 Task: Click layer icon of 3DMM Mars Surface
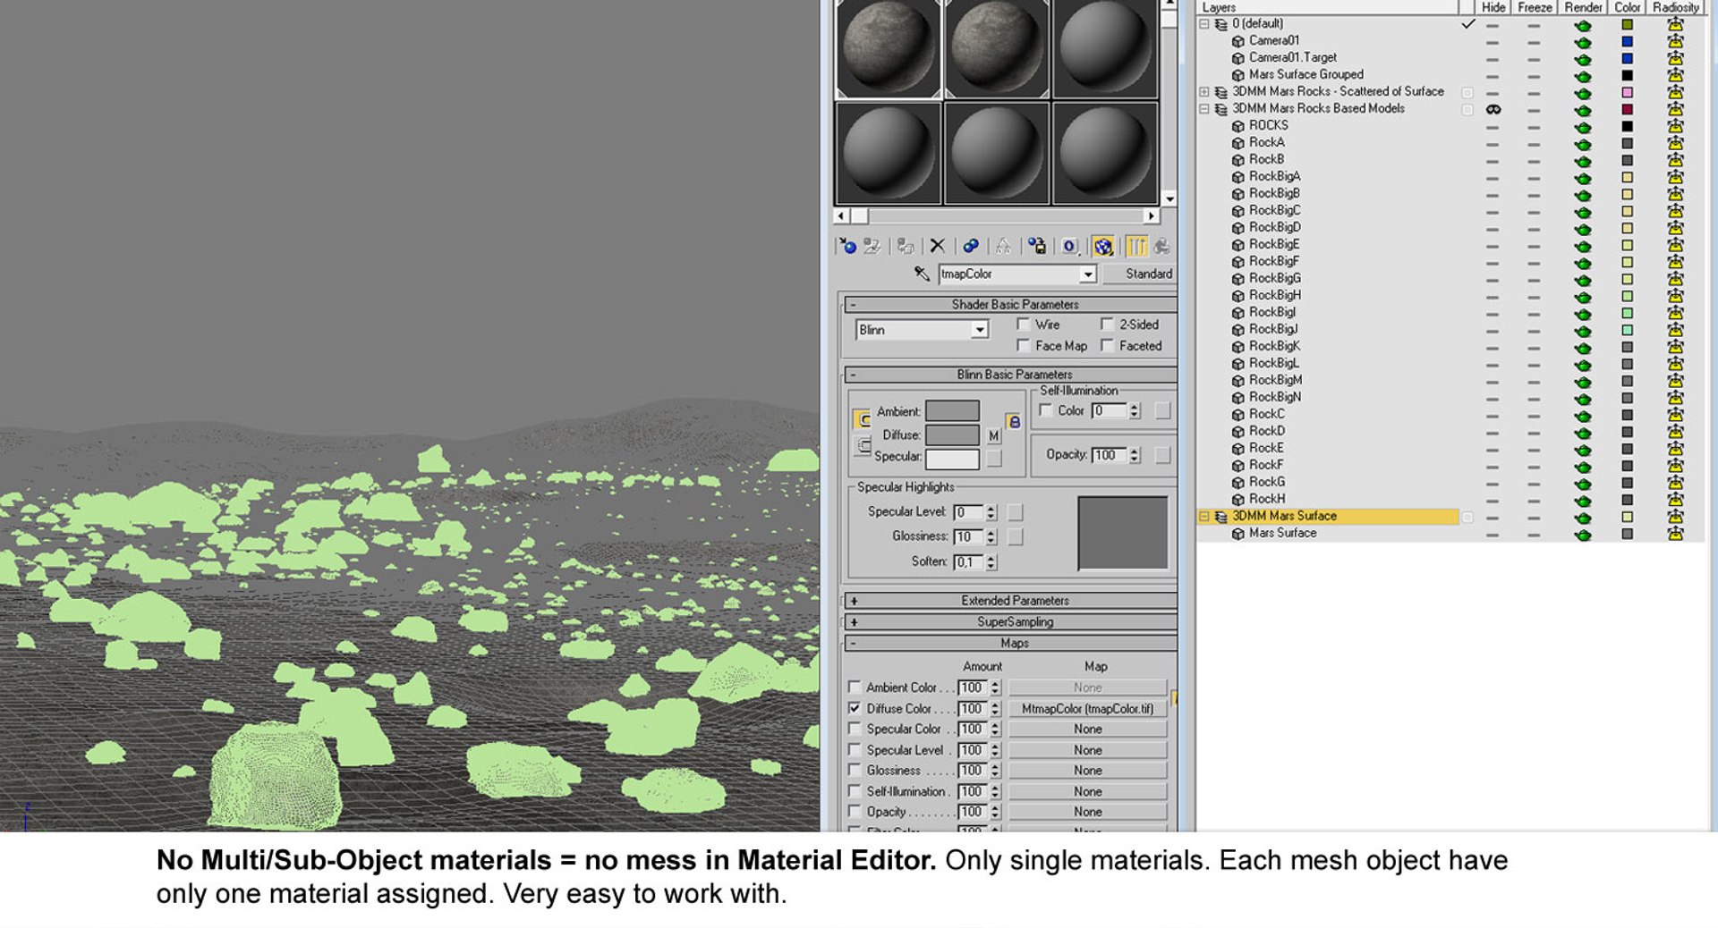point(1220,517)
